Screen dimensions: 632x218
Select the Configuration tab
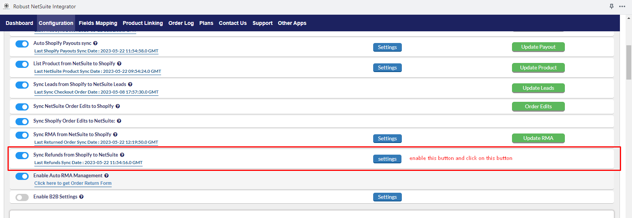tap(56, 23)
